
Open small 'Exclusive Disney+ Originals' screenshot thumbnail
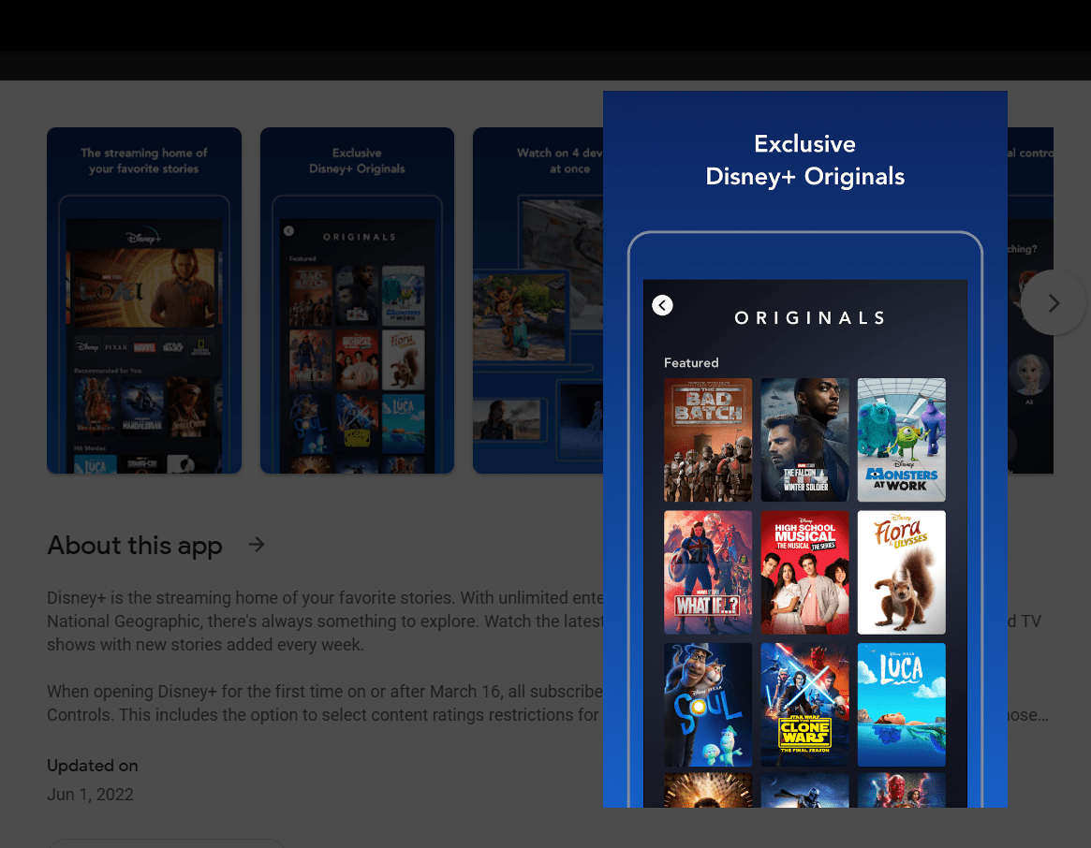point(357,300)
